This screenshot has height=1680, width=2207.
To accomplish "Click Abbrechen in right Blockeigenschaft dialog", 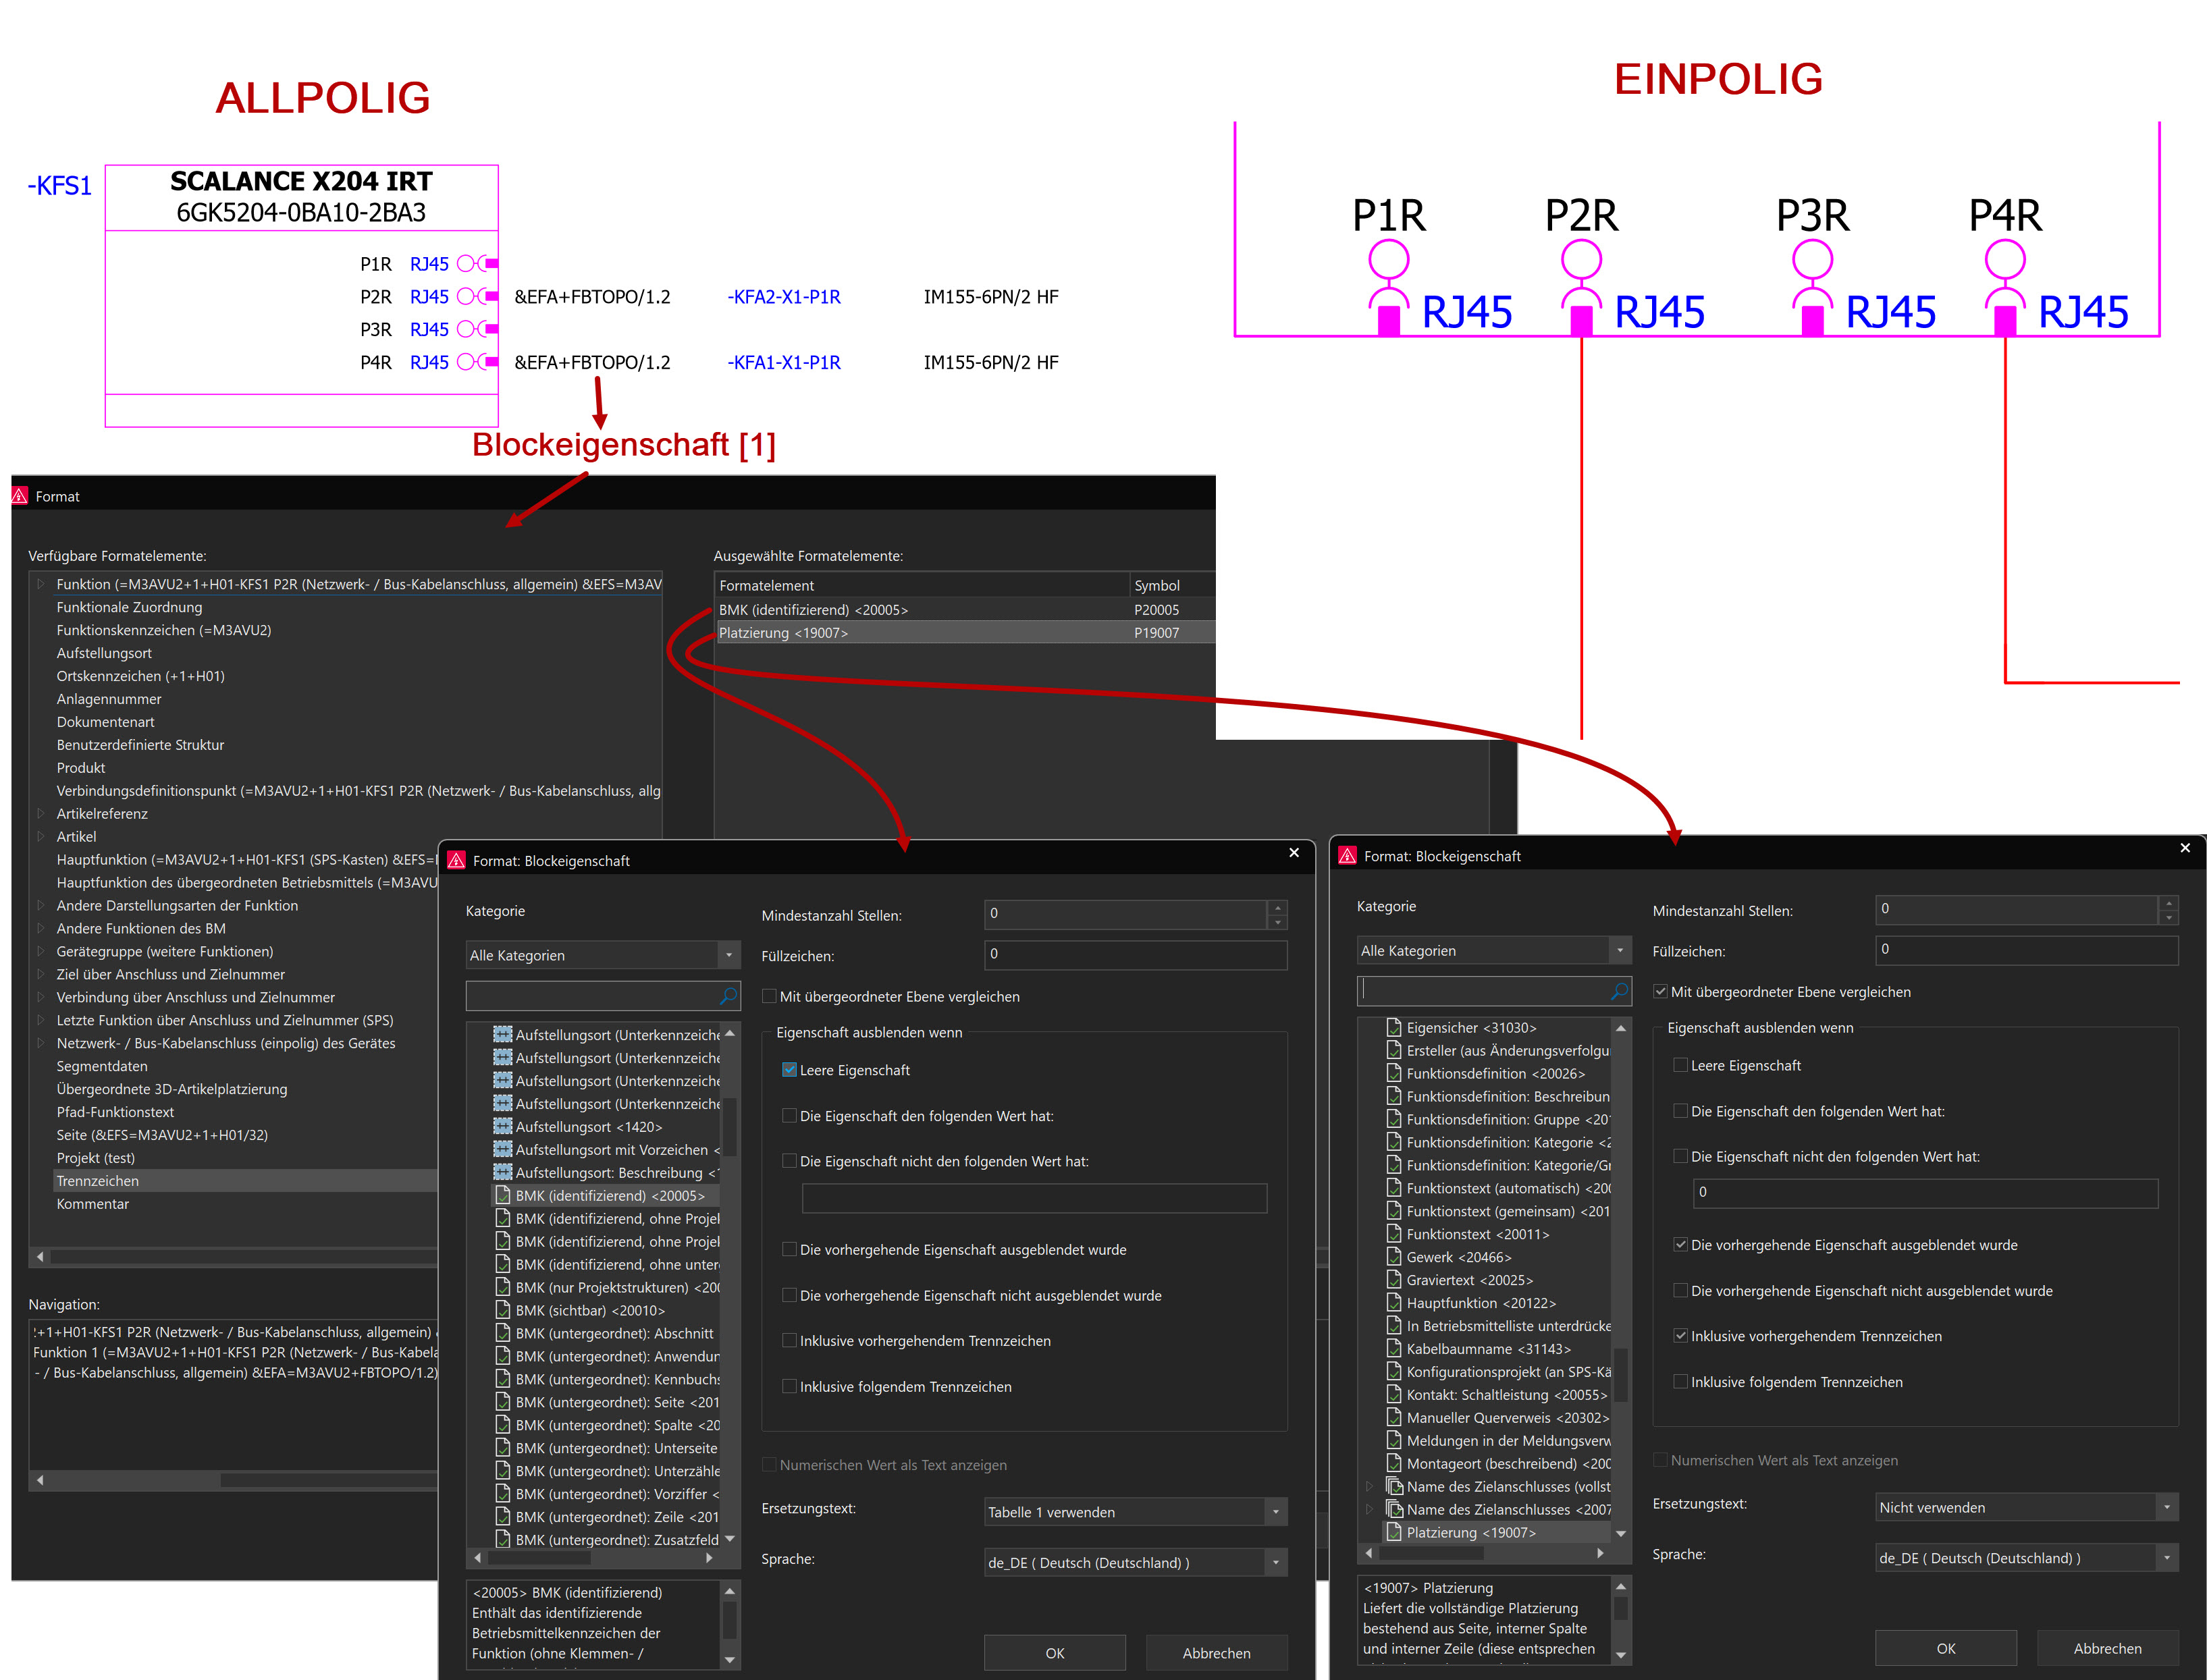I will coord(2107,1648).
